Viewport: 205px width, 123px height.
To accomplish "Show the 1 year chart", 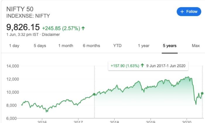I will [143, 46].
